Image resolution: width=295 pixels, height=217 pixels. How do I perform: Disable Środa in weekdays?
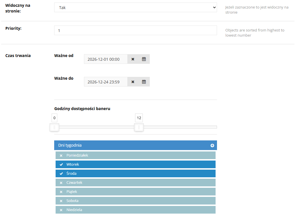(x=136, y=174)
